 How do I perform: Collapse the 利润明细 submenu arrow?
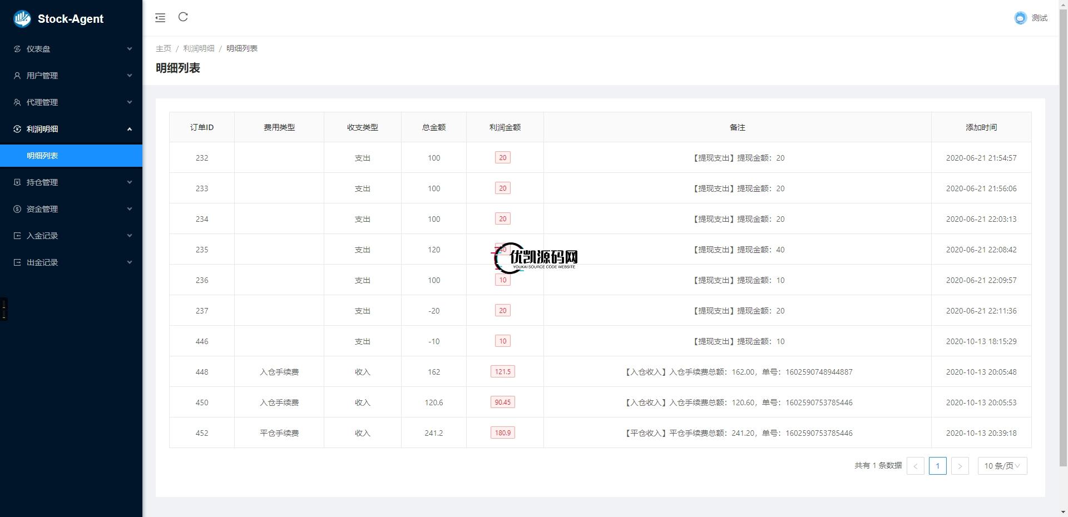click(x=130, y=129)
